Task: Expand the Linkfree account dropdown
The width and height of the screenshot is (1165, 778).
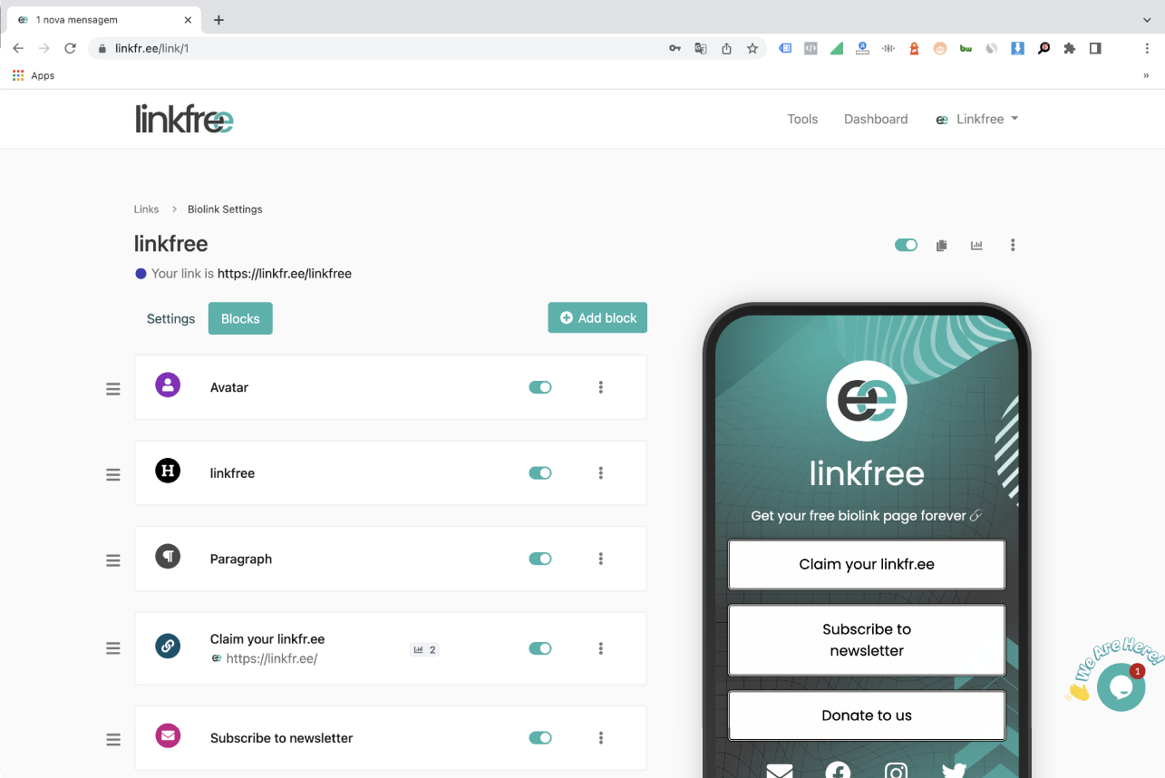Action: pos(977,119)
